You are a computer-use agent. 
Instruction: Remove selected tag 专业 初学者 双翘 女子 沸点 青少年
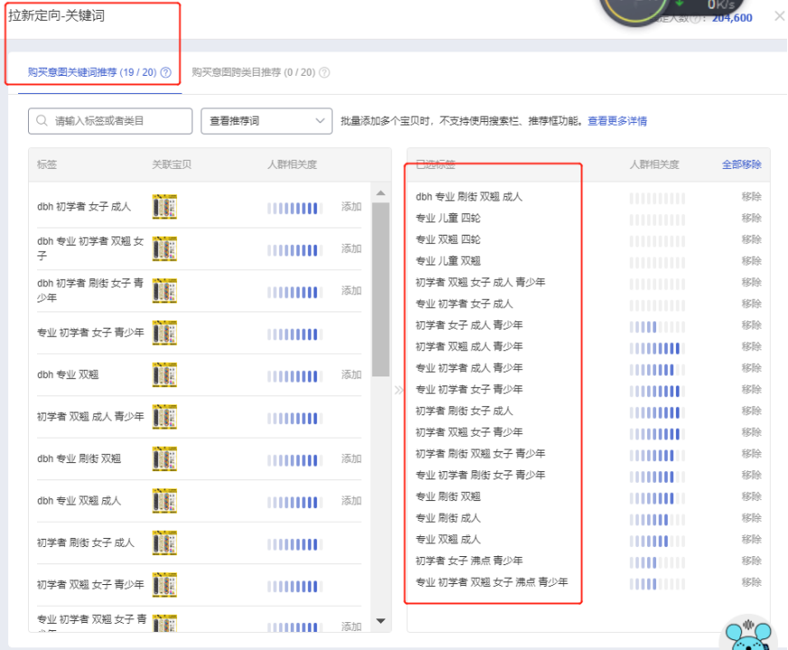pyautogui.click(x=751, y=582)
